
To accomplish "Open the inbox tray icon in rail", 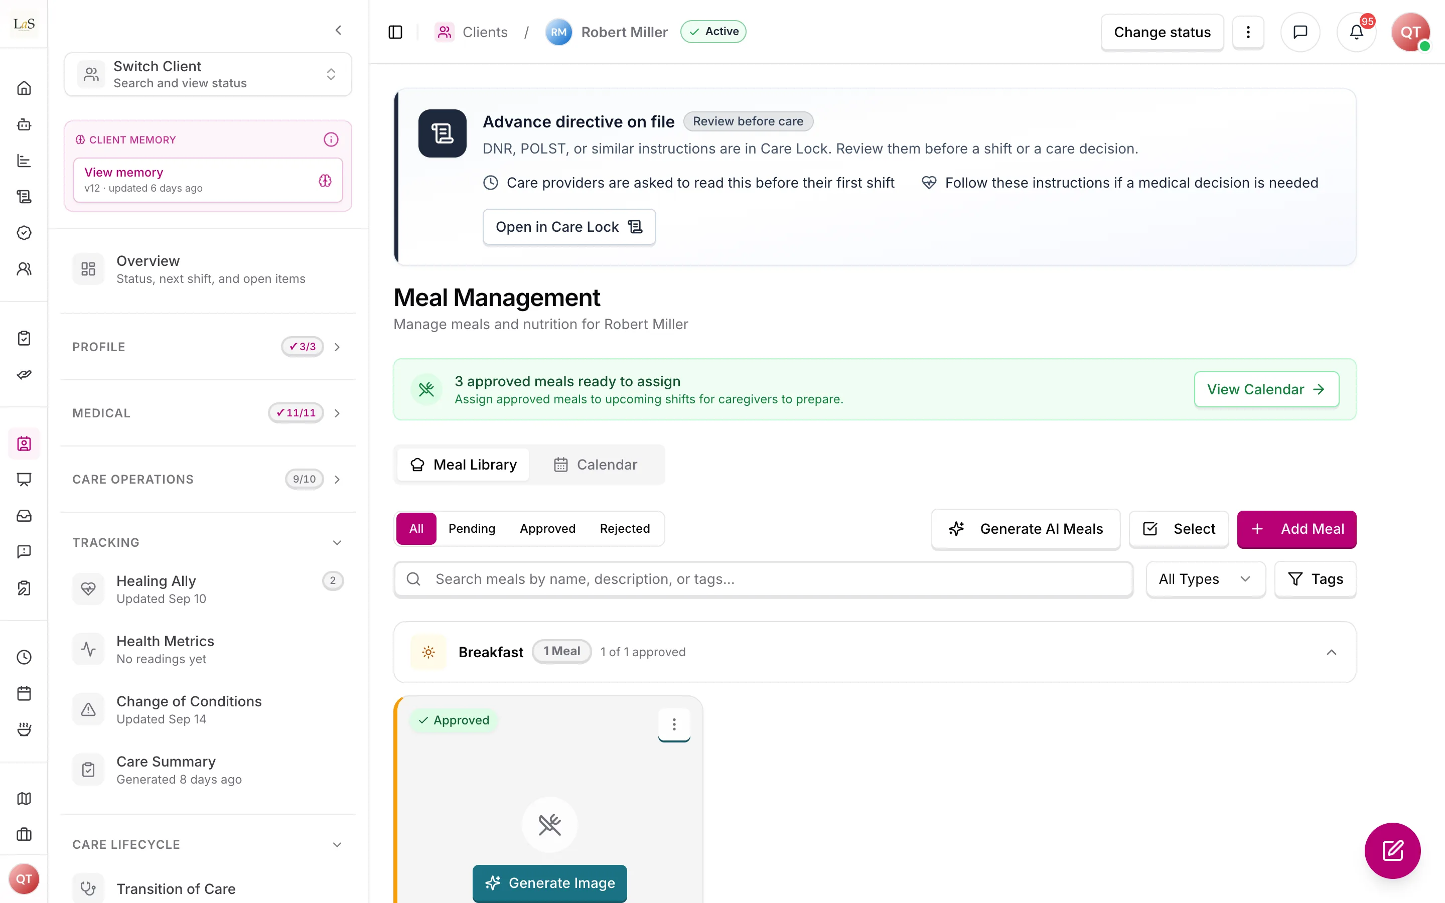I will (x=24, y=515).
